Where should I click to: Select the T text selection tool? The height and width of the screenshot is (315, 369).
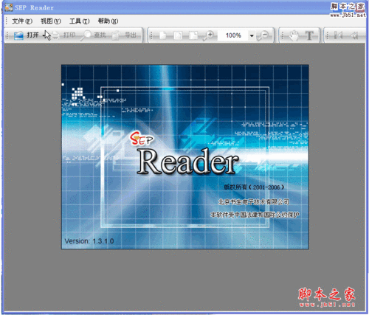[310, 35]
